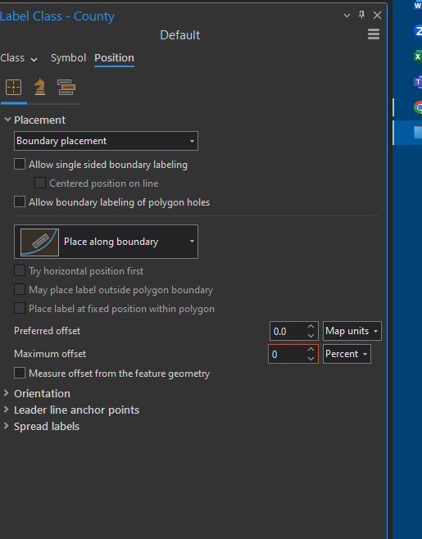Open the Zoom taskbar icon
This screenshot has height=539, width=422.
[x=418, y=31]
